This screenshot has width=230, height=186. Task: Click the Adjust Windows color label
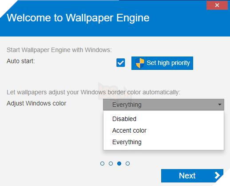[x=36, y=103]
